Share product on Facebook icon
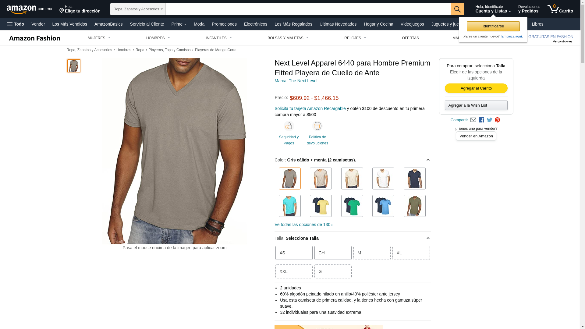The height and width of the screenshot is (329, 585). click(x=481, y=120)
